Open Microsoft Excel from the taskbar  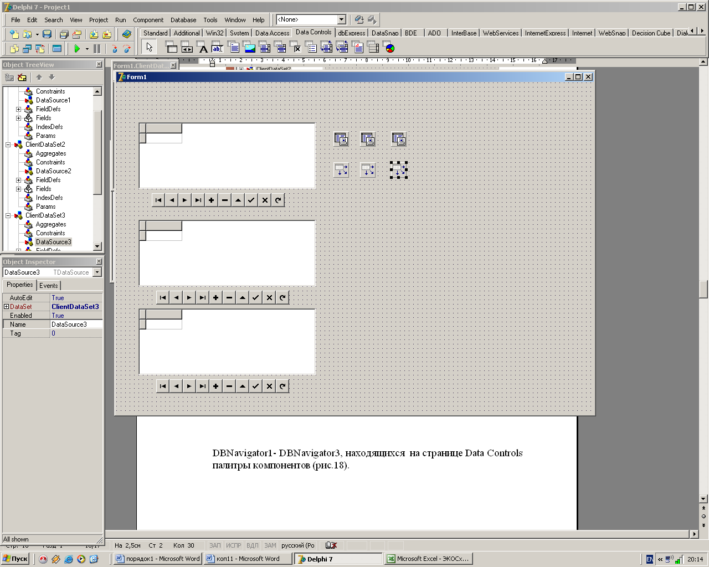pyautogui.click(x=428, y=559)
